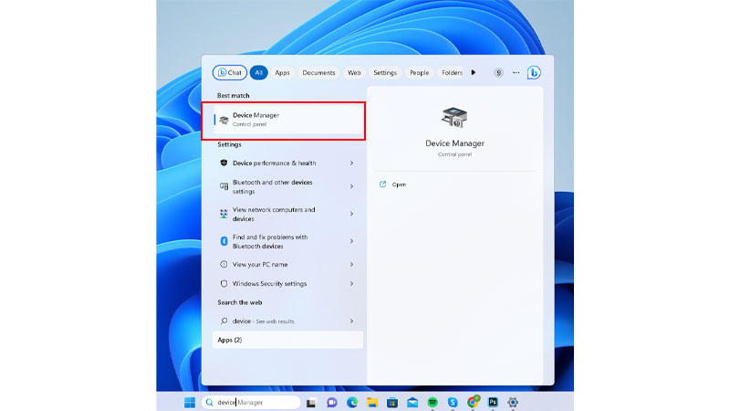Expand the 'device' web results chevron
The width and height of the screenshot is (730, 411).
pos(351,321)
